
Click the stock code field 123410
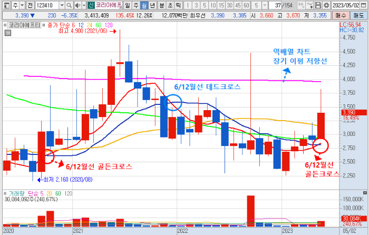coord(47,5)
